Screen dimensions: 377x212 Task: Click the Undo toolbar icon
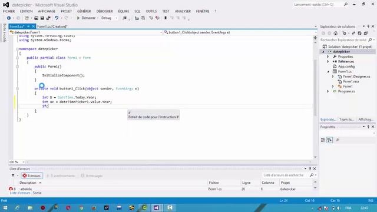point(57,18)
